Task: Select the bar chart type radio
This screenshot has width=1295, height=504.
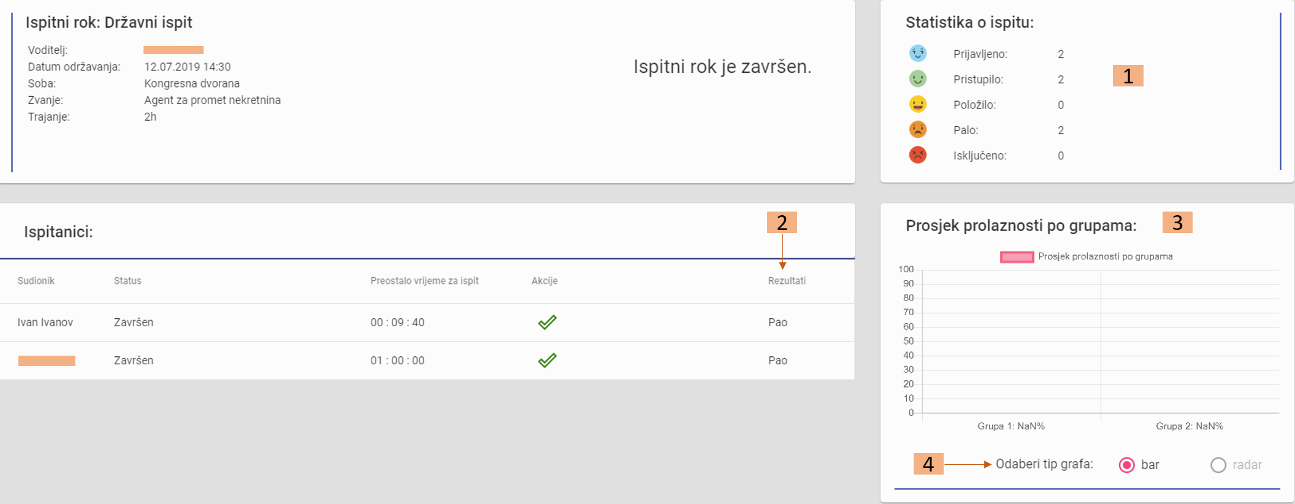Action: 1126,465
